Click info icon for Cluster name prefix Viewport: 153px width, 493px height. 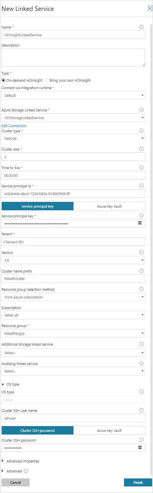[x=141, y=271]
